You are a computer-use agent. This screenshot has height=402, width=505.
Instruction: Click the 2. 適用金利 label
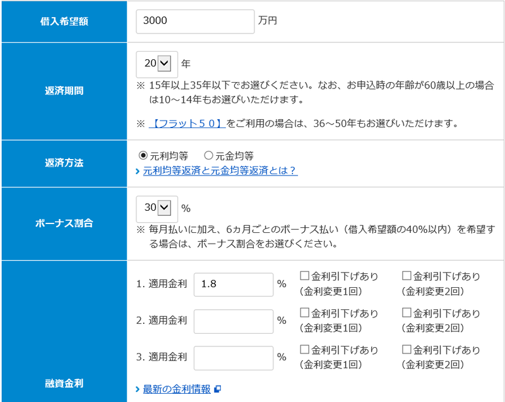pyautogui.click(x=162, y=321)
